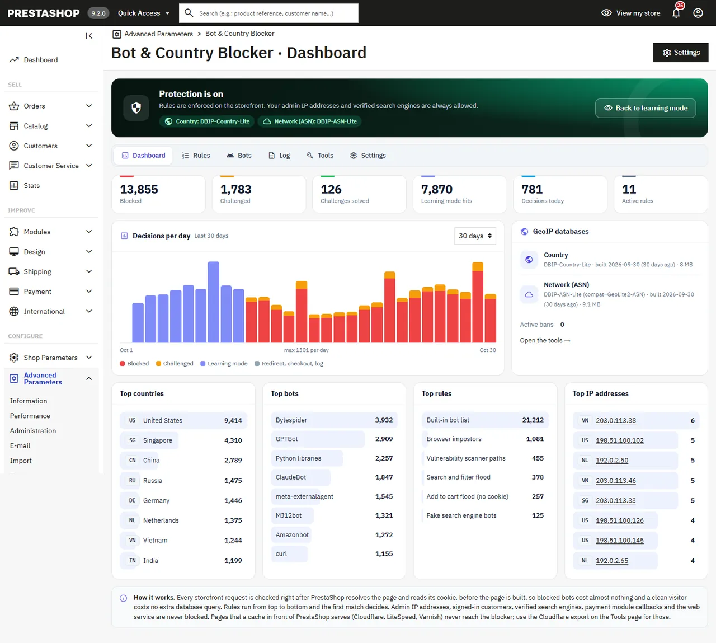Focus the top search input field

click(x=268, y=13)
